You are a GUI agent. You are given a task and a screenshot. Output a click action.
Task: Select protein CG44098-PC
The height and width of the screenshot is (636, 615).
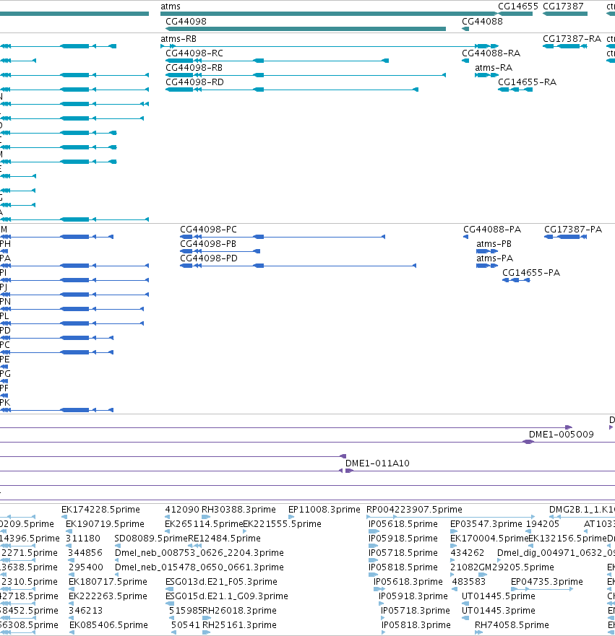(283, 237)
